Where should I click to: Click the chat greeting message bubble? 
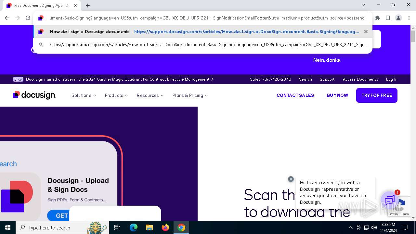click(x=335, y=192)
